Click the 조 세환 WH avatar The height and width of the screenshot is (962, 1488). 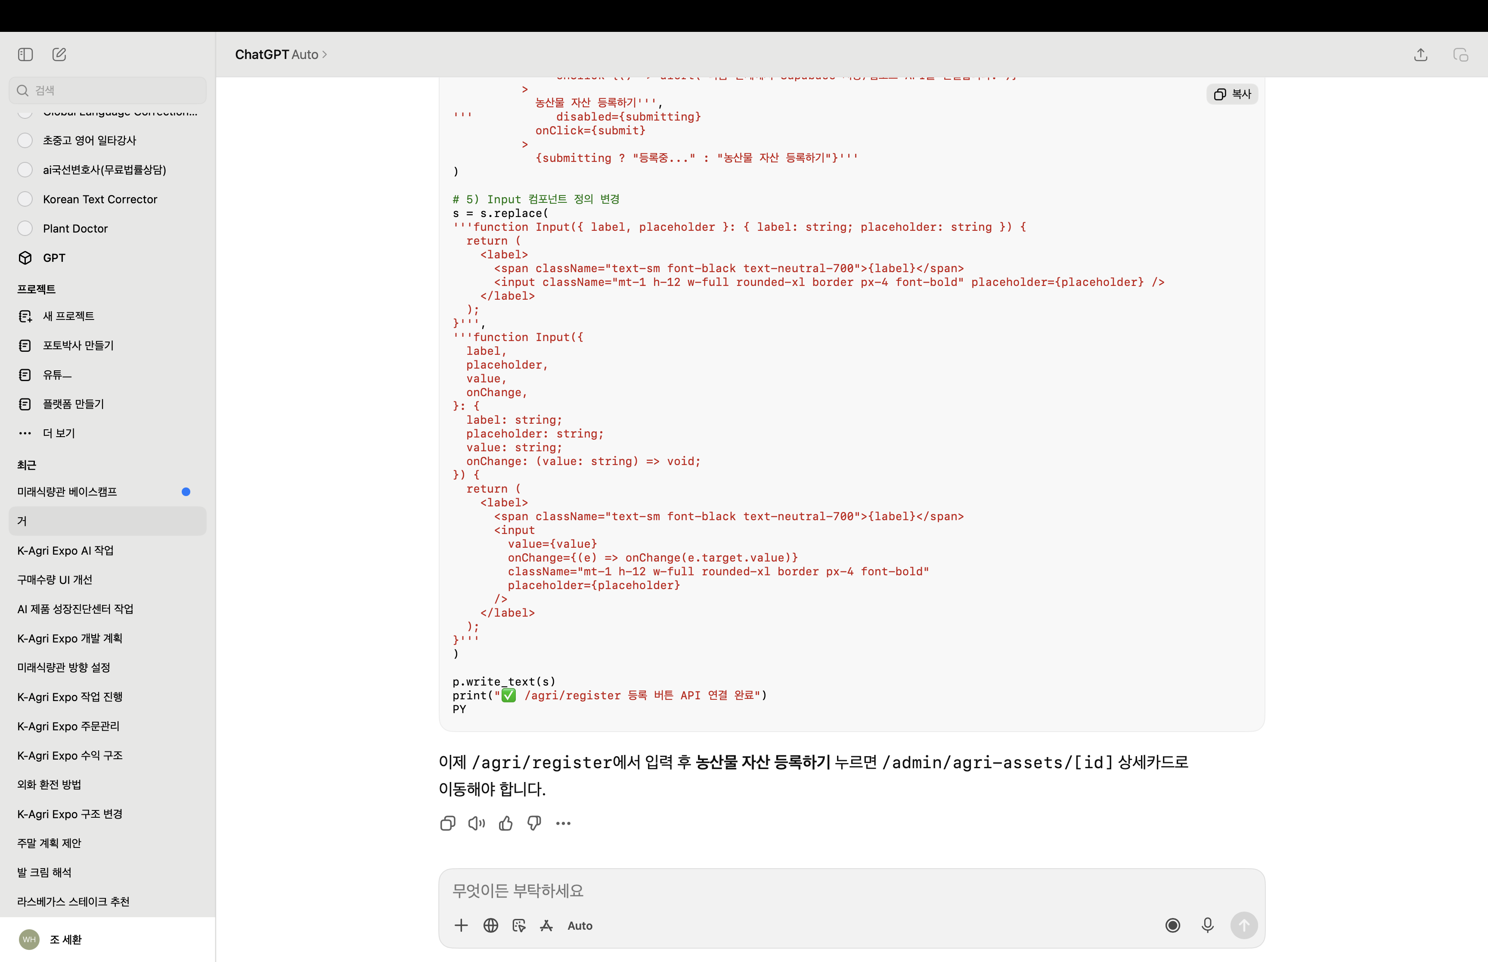tap(29, 940)
